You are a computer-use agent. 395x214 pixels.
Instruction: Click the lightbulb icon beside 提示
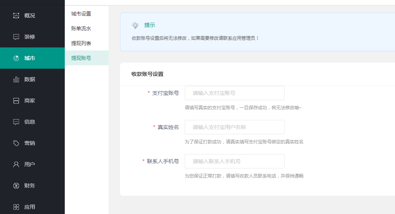135,25
